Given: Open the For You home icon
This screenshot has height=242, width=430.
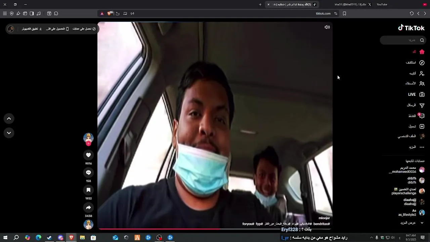Looking at the screenshot, I should pyautogui.click(x=422, y=52).
